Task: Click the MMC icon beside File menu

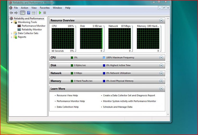Action: point(11,8)
